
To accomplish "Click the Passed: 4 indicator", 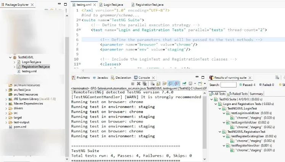I will coord(247,85).
